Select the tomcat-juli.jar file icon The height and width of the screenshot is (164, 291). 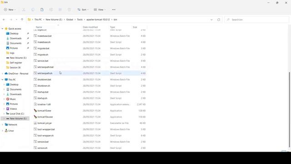point(35,123)
